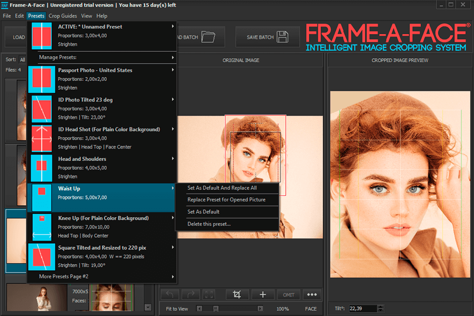Click the three dots more options button
Image resolution: width=474 pixels, height=316 pixels.
tap(312, 294)
